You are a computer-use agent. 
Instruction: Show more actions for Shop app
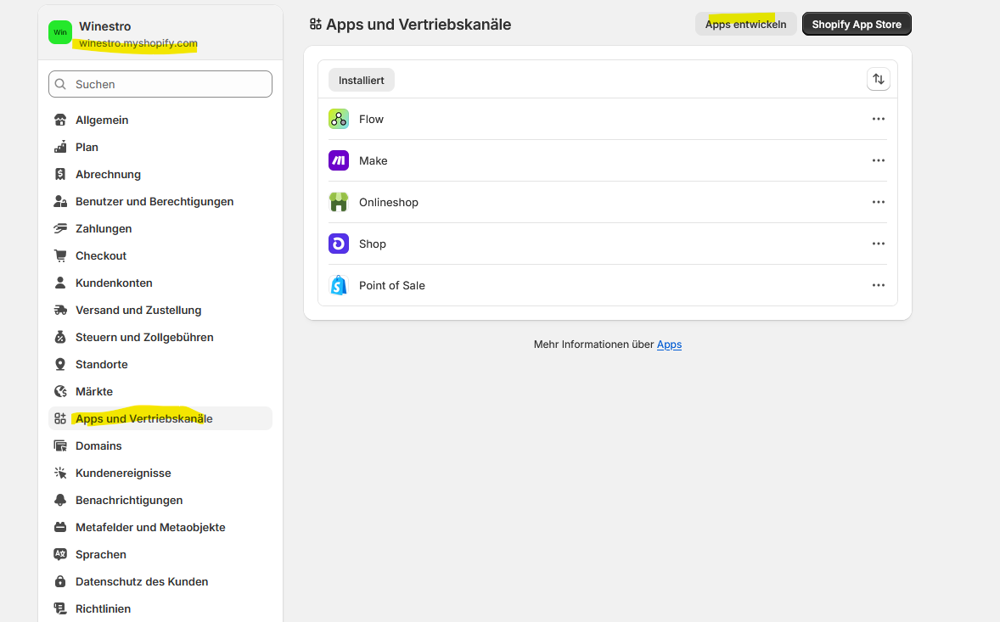879,244
